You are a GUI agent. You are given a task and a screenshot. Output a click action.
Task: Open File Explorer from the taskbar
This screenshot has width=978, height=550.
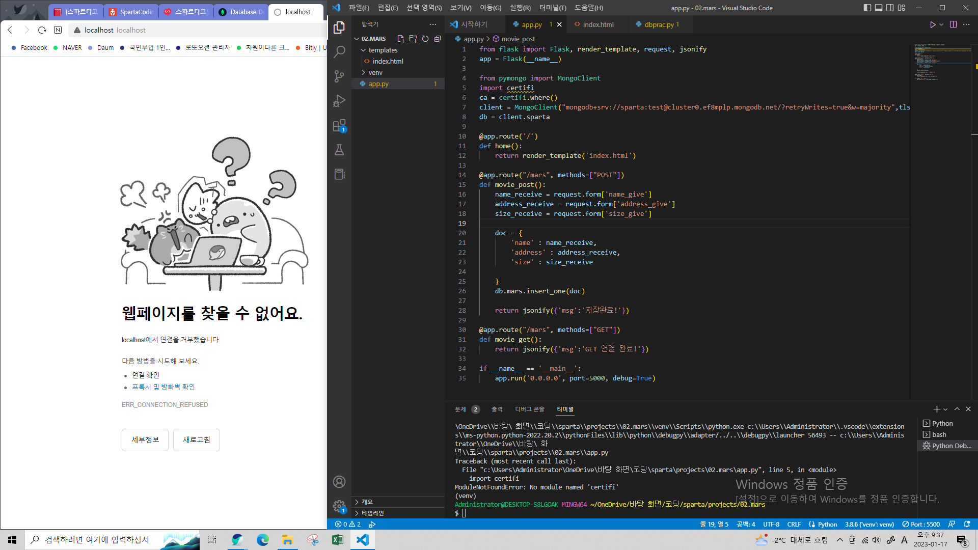287,540
